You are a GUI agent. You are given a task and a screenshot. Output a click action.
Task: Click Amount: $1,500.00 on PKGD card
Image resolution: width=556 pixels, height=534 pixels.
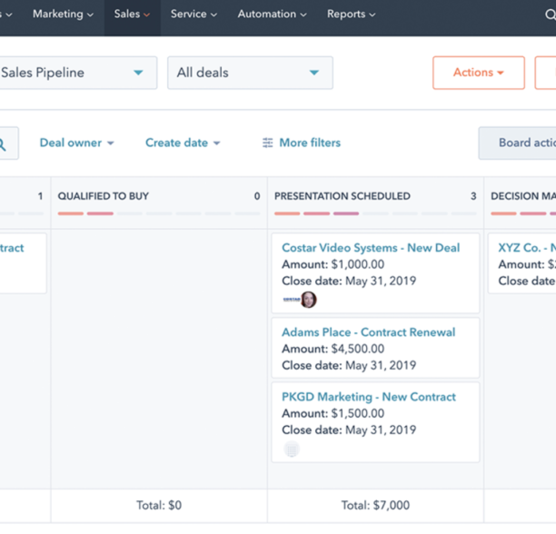pos(333,413)
